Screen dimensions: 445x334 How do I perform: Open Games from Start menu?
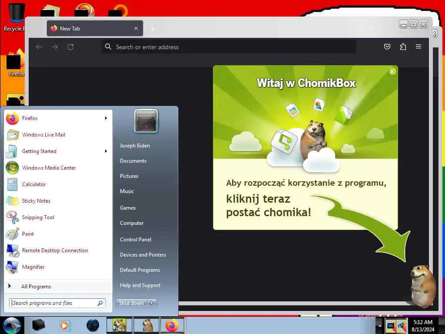click(x=128, y=208)
